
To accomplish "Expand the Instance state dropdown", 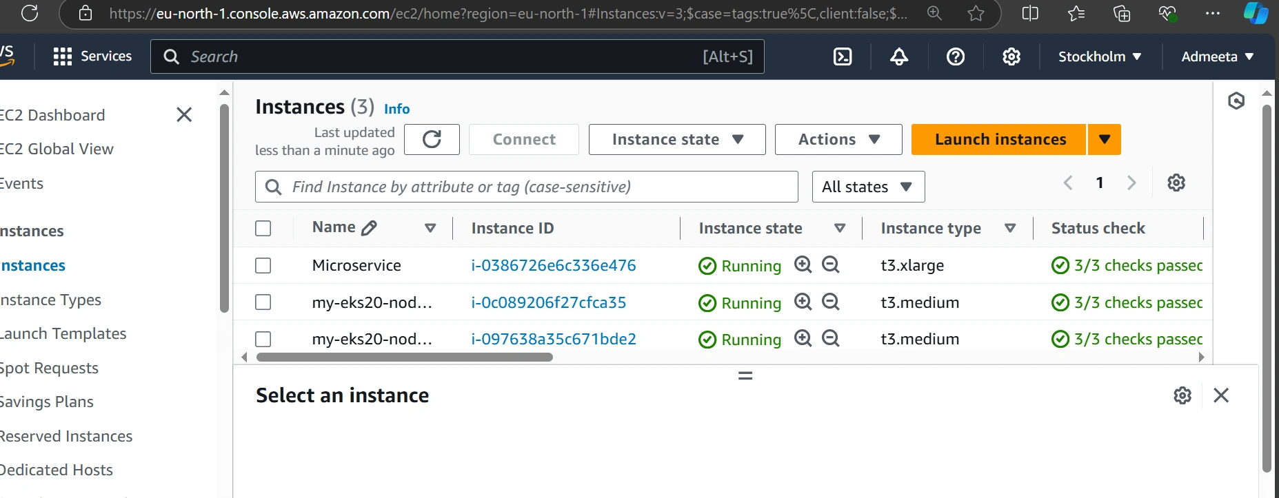I will [676, 140].
